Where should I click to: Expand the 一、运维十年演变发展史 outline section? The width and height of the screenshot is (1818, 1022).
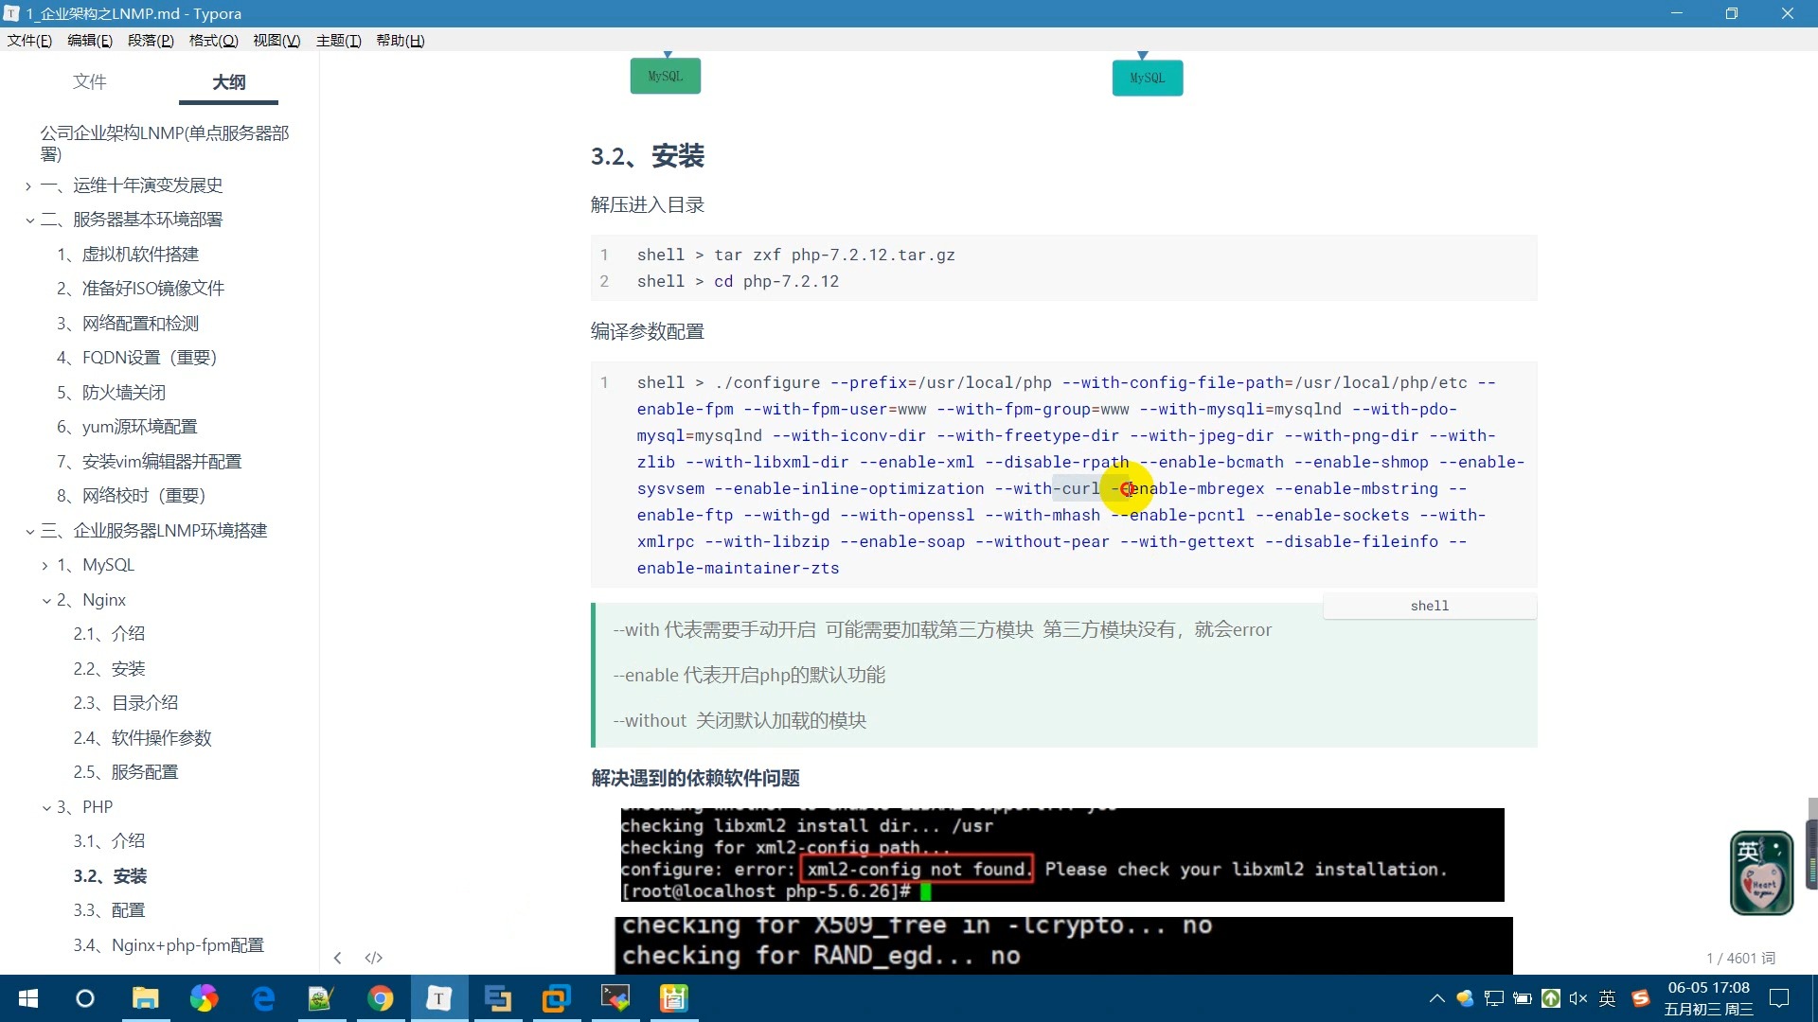click(x=27, y=185)
